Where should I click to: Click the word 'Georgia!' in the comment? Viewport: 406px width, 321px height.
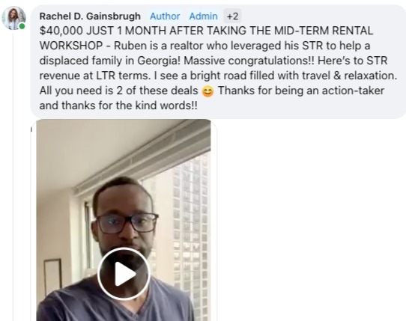(x=159, y=61)
